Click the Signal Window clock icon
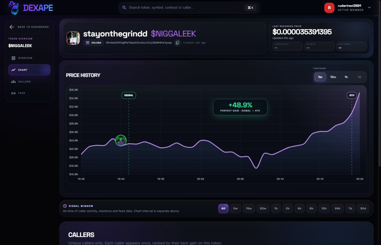The image size is (381, 245). pos(65,206)
